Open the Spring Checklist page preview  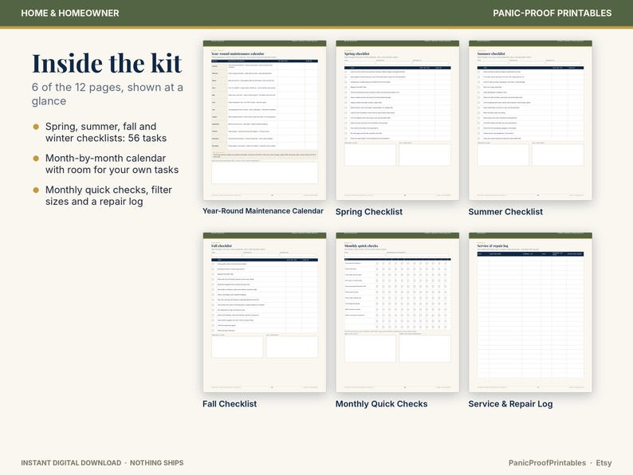click(x=397, y=120)
